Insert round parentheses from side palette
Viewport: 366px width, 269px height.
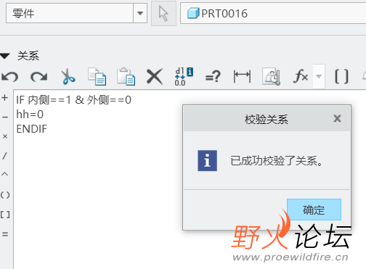[x=5, y=195]
